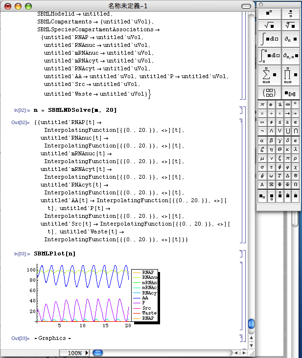Click the scroll down arrow

pyautogui.click(x=251, y=345)
